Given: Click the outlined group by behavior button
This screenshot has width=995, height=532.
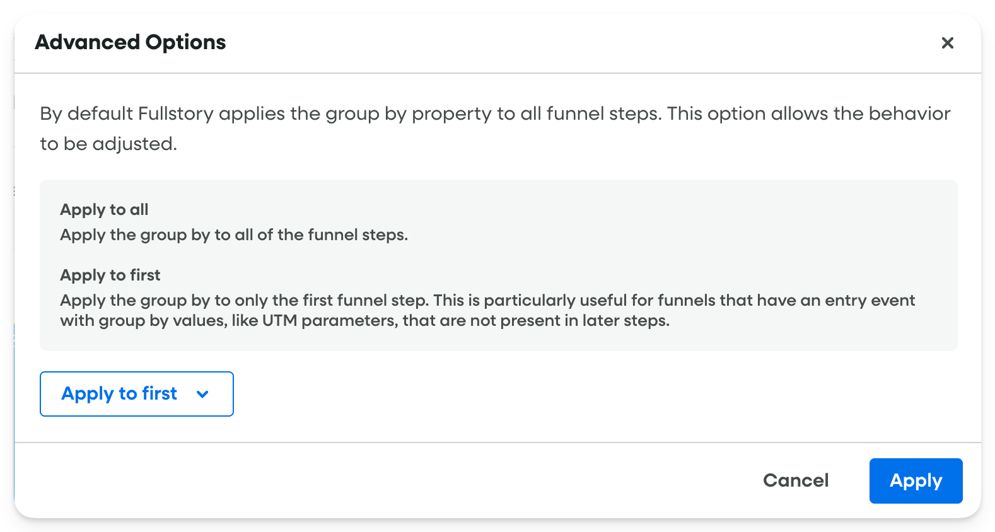Looking at the screenshot, I should [136, 394].
